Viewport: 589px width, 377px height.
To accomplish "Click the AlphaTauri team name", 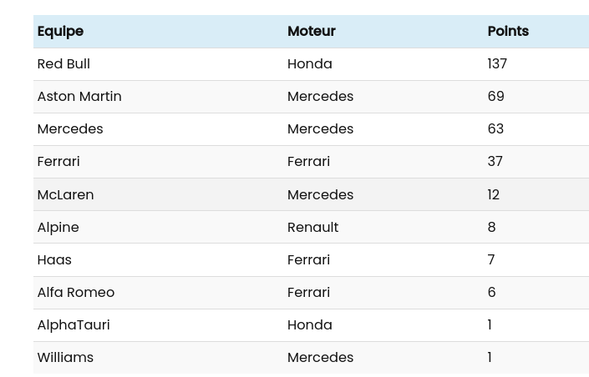I will 74,324.
